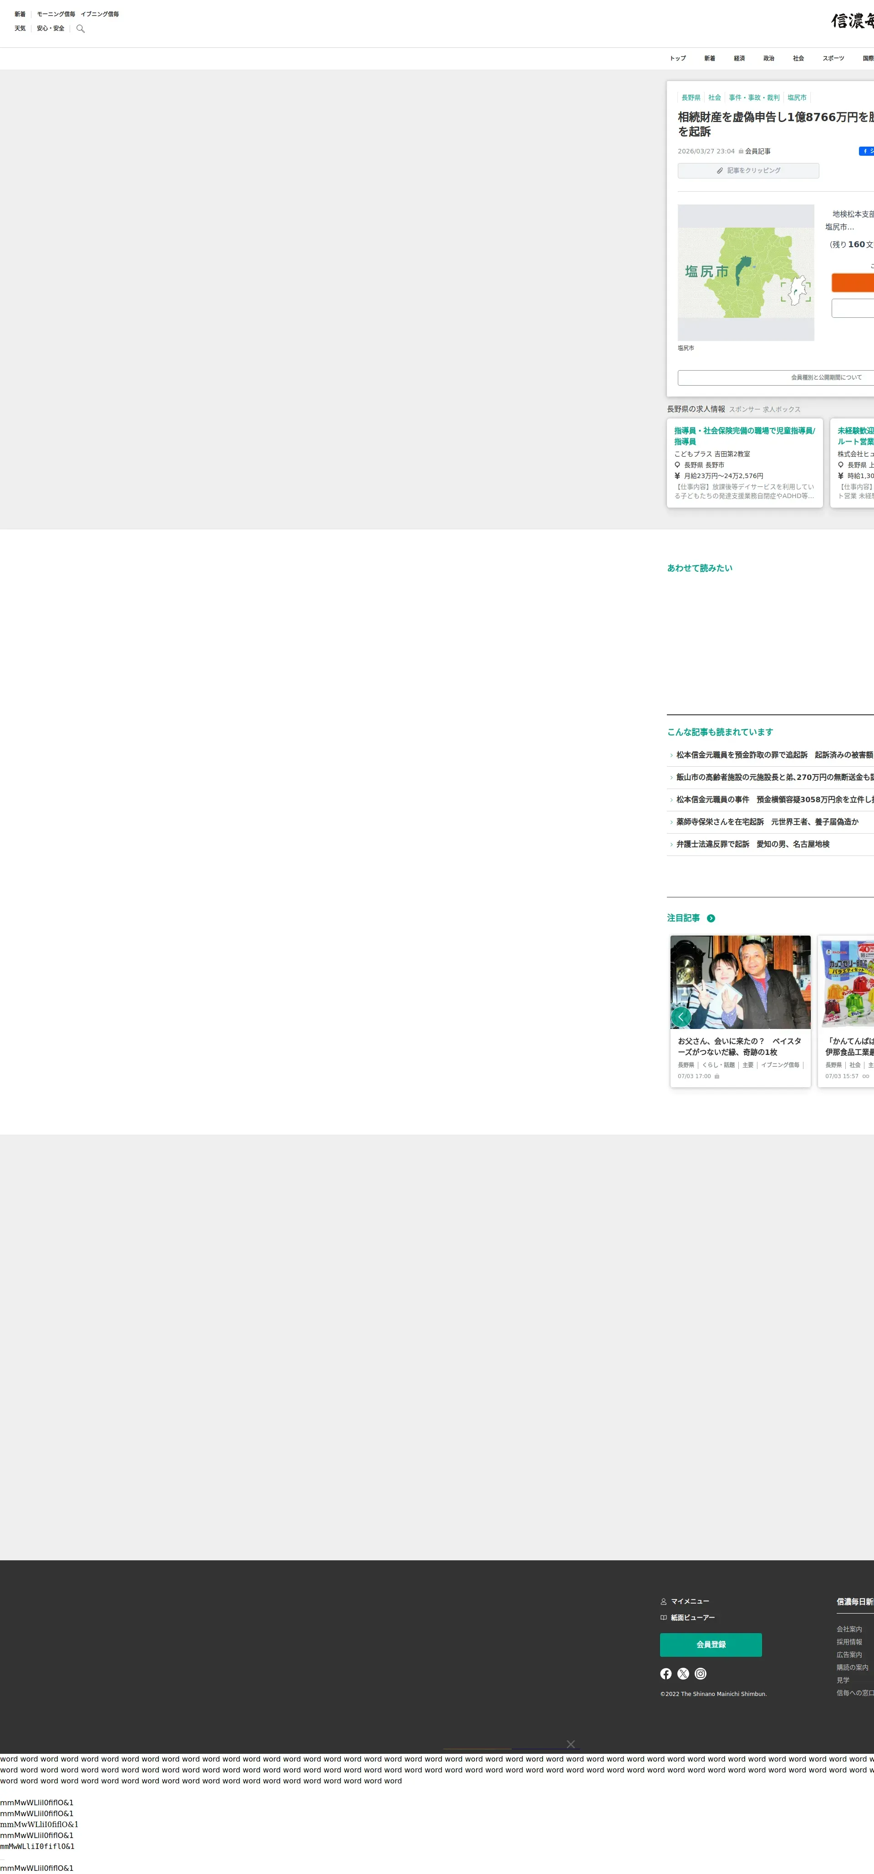Open 児童指導員 job listing title
Image resolution: width=874 pixels, height=1874 pixels.
[745, 436]
